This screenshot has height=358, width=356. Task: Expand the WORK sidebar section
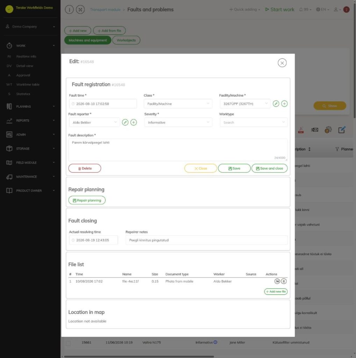click(x=30, y=46)
